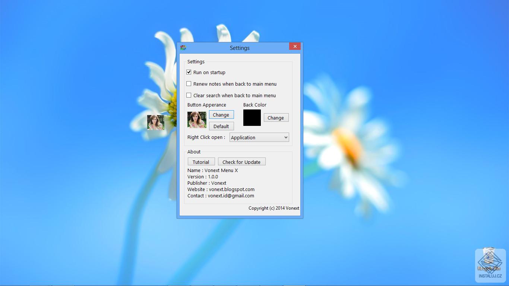Enable Clear search when back to main menu

pyautogui.click(x=189, y=95)
